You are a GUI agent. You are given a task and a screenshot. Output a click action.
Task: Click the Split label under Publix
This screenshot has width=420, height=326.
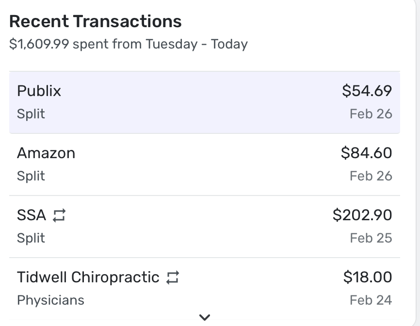[31, 114]
